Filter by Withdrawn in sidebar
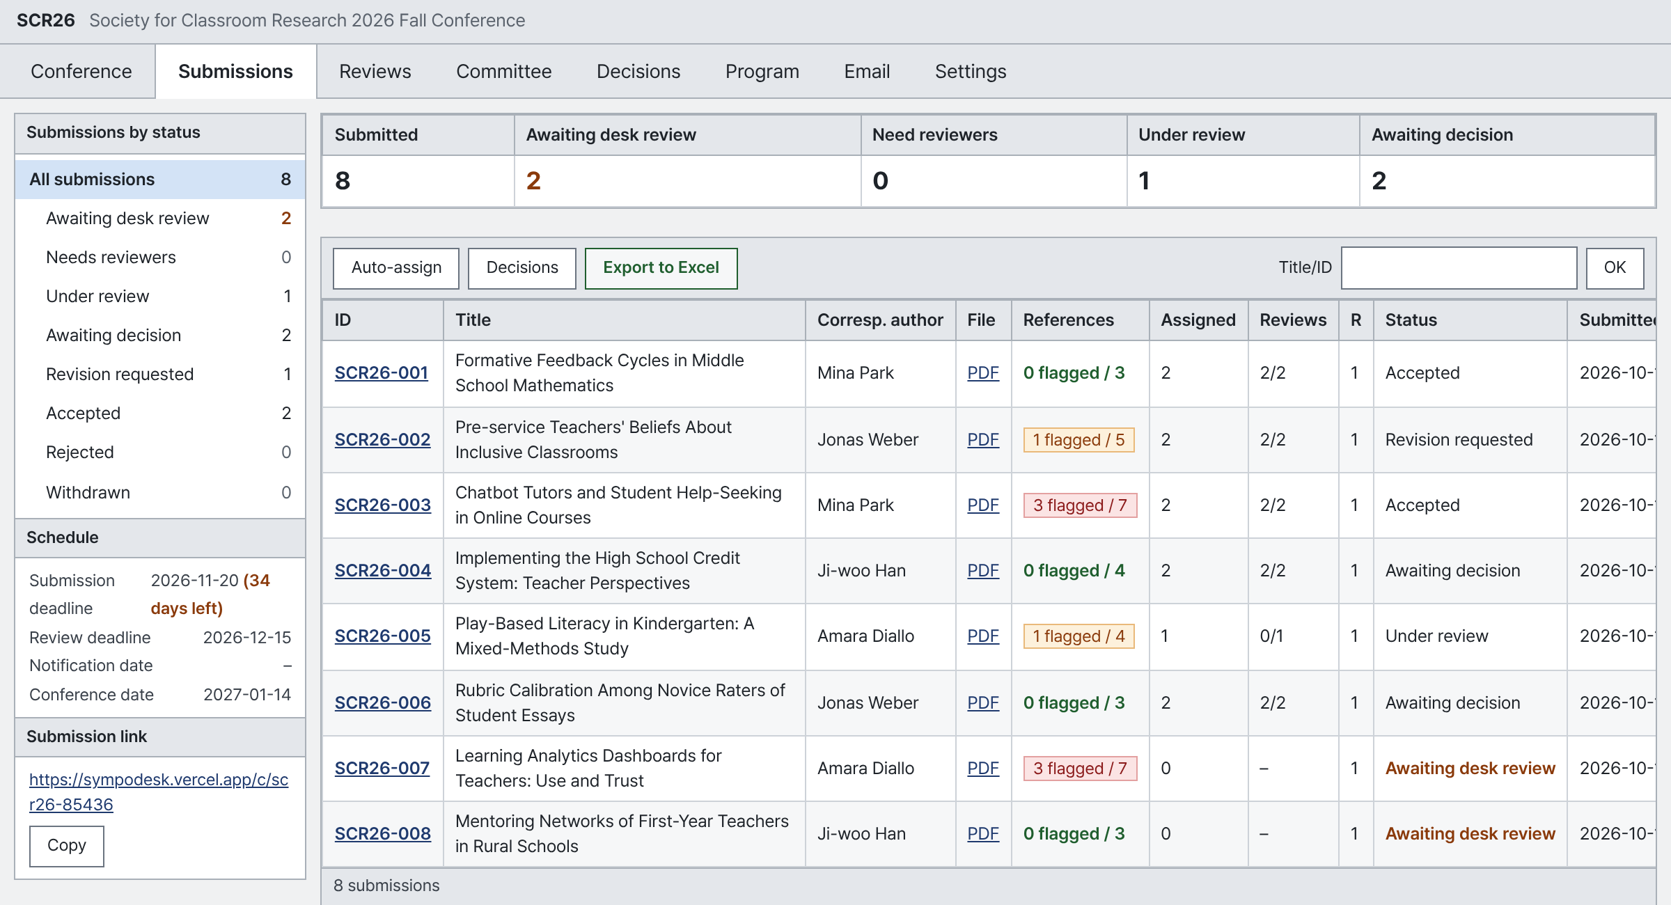The image size is (1671, 905). (x=160, y=493)
